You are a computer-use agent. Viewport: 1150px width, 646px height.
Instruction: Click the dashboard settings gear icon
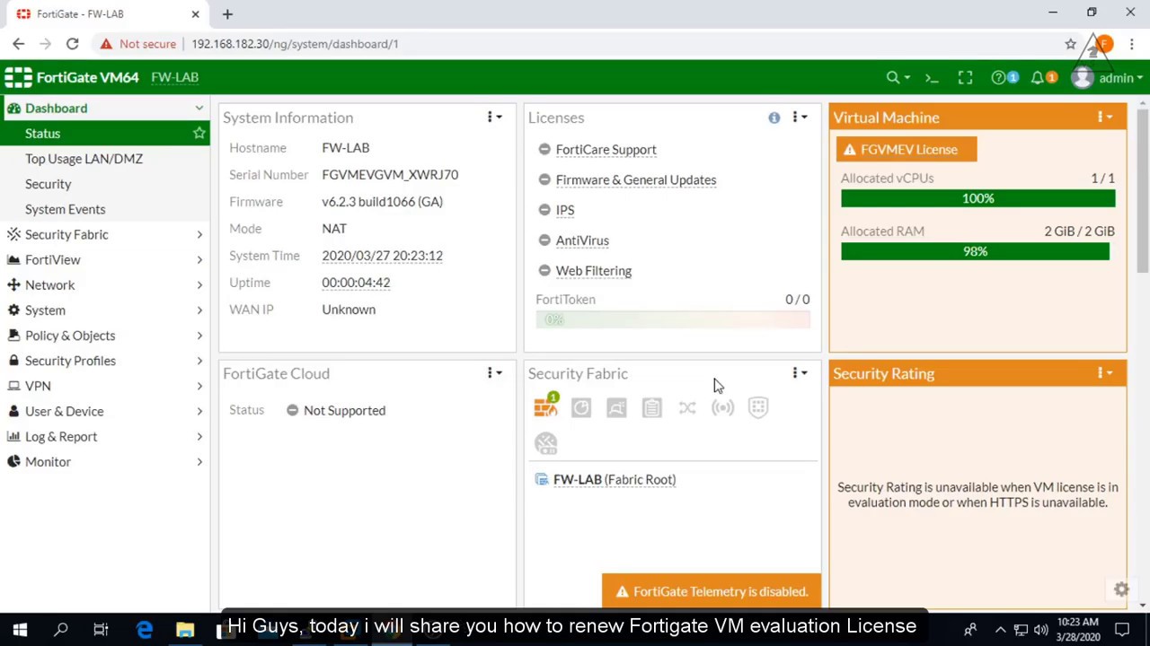point(1121,589)
